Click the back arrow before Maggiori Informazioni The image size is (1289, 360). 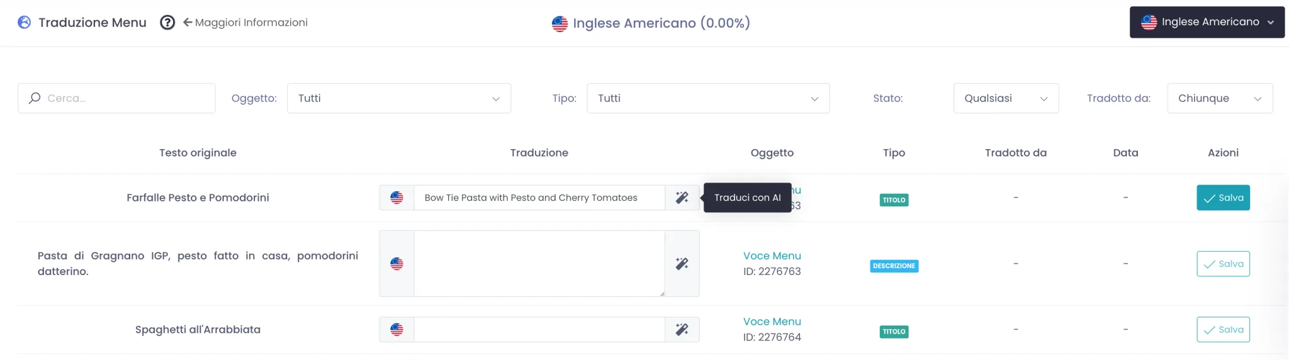pos(188,23)
